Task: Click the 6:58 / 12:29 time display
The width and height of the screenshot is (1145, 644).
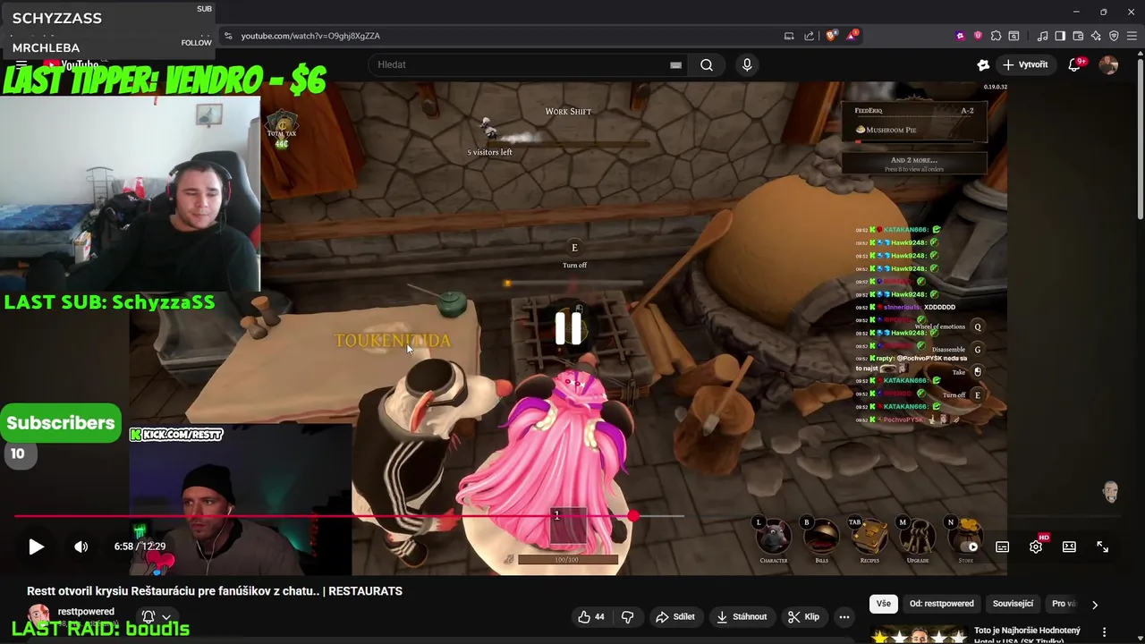Action: pyautogui.click(x=140, y=547)
